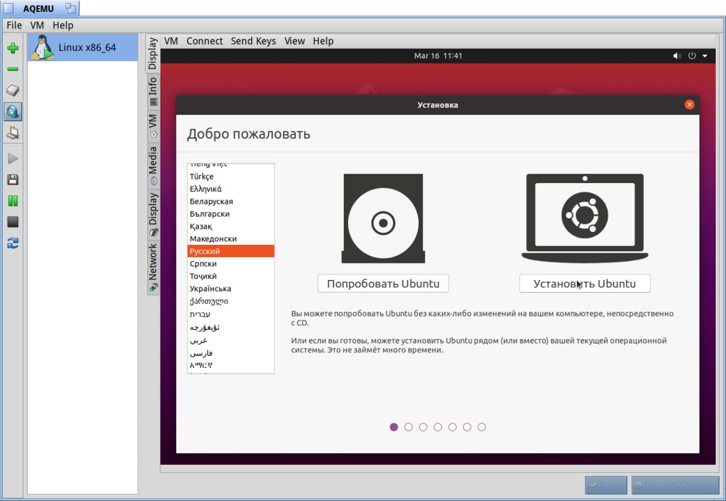Click the AQEMU window title tab
Screen dimensions: 726x501
point(40,9)
